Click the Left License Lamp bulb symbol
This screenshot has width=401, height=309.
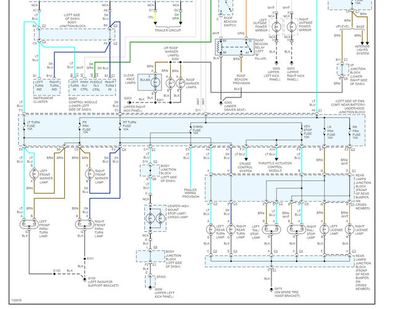[x=325, y=229]
